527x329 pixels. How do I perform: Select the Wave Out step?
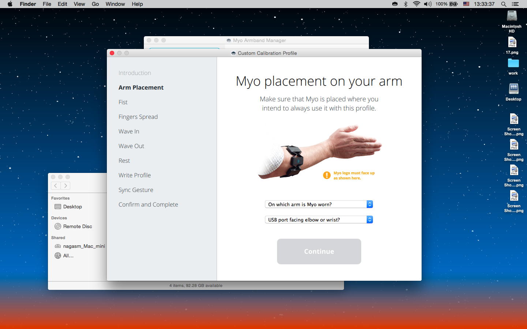[x=131, y=146]
